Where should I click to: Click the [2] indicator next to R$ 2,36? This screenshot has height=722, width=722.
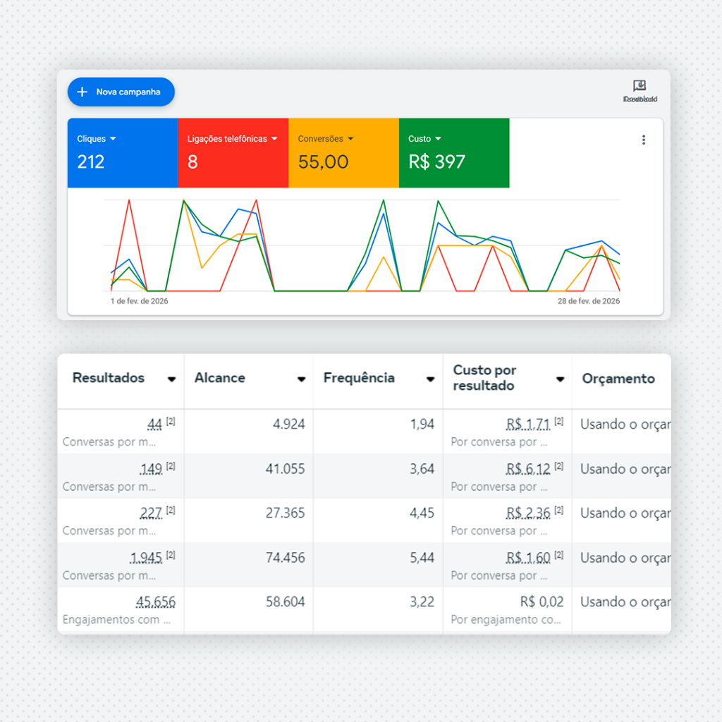(557, 510)
